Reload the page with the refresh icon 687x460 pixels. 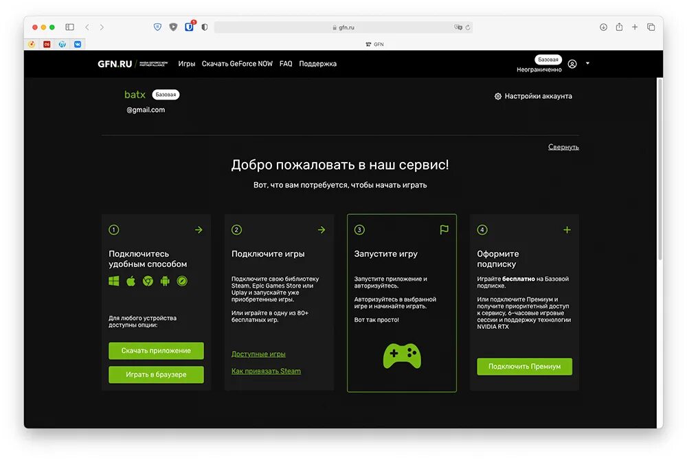468,27
